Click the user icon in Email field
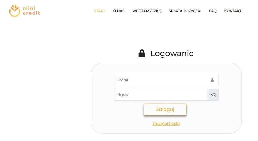Viewport: 258px width, 141px height. click(212, 80)
